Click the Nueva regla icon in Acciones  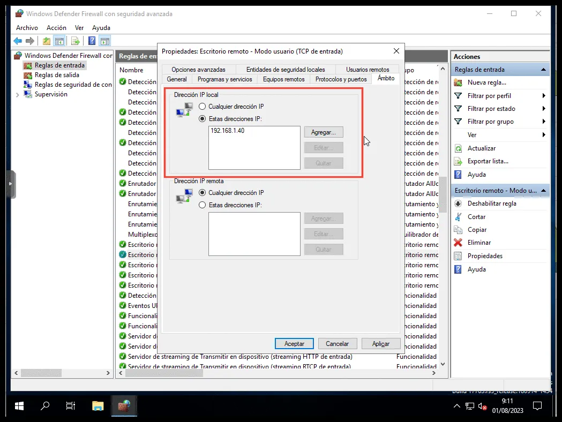point(458,83)
